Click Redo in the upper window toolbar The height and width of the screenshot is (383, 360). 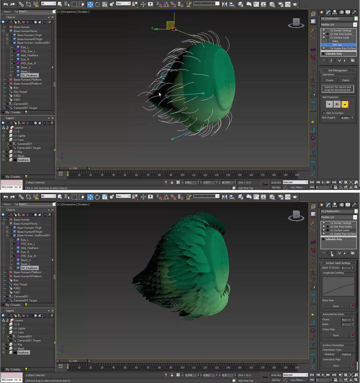click(x=12, y=4)
